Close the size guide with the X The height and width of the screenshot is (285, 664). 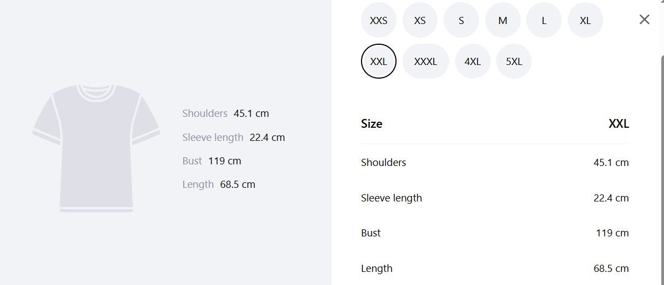pyautogui.click(x=644, y=20)
